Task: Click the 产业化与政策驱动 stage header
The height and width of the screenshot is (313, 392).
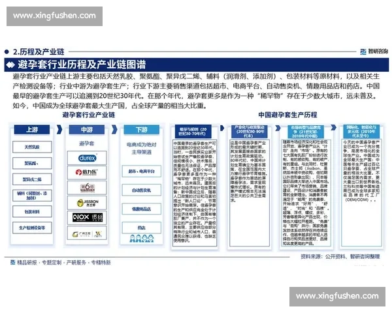Action: [x=249, y=131]
